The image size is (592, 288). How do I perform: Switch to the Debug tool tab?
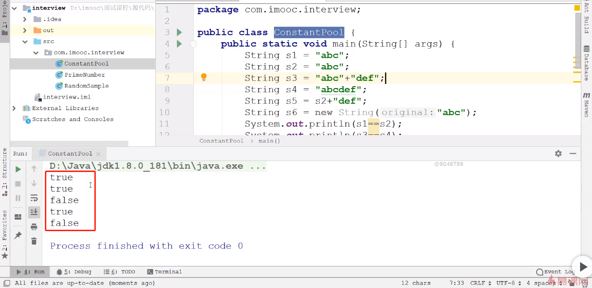(x=74, y=272)
